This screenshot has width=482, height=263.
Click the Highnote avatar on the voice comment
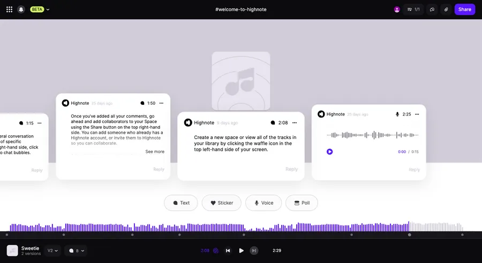tap(321, 114)
